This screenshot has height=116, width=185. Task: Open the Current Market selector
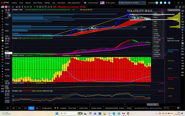tap(93, 3)
